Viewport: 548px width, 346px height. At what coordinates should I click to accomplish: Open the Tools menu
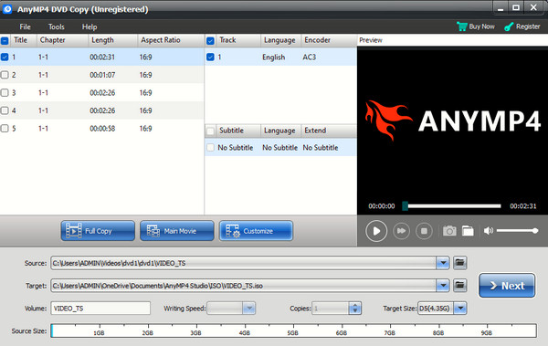click(56, 26)
